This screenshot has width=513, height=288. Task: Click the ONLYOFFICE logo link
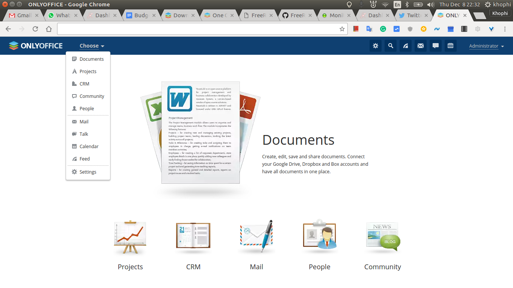click(36, 46)
